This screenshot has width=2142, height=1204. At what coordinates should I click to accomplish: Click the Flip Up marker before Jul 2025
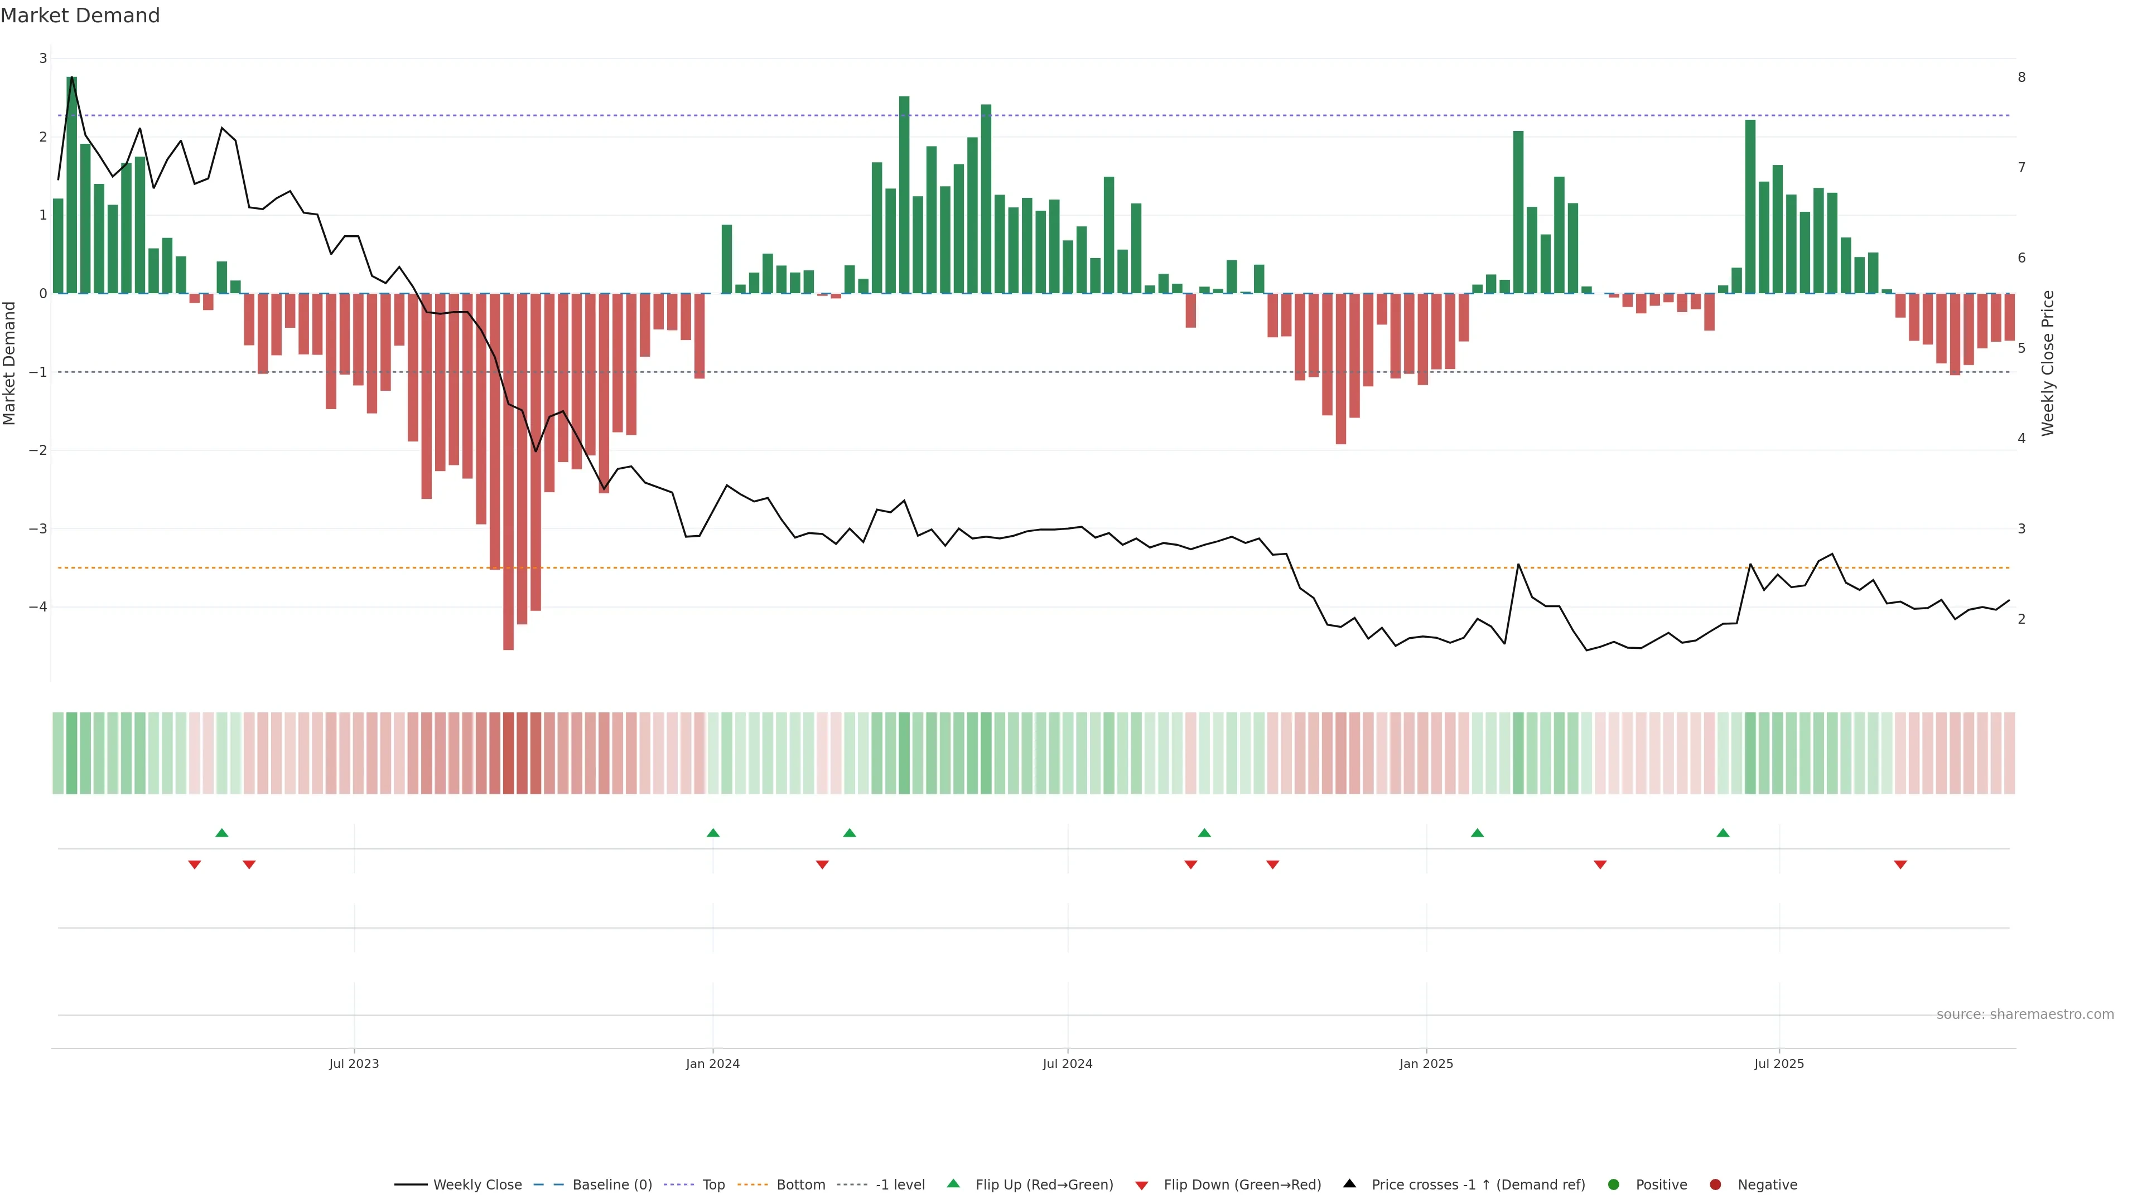pos(1723,833)
